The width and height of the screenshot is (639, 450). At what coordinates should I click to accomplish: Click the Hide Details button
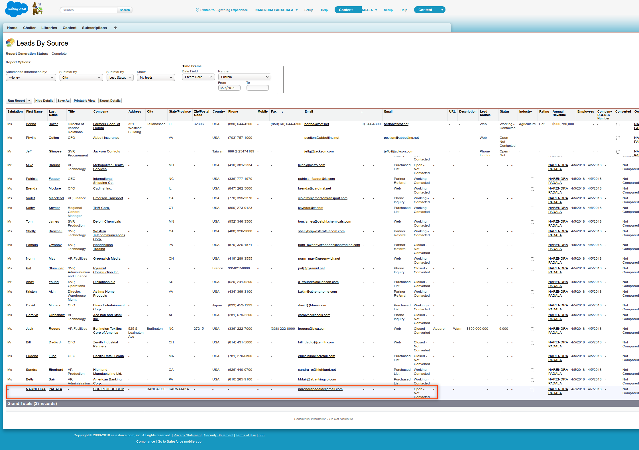[x=44, y=101]
